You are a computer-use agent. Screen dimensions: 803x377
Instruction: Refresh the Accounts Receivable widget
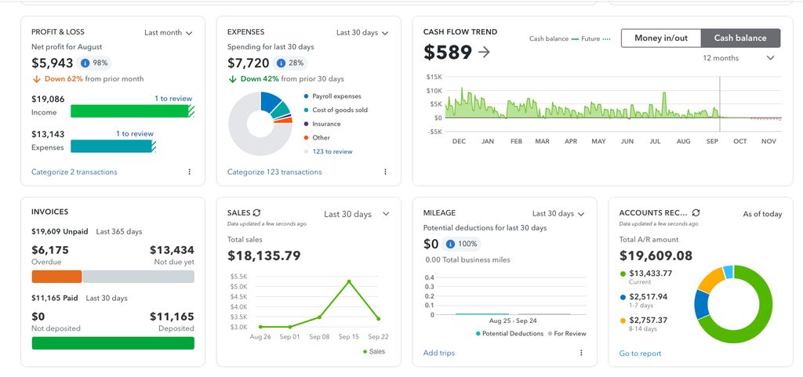tap(696, 212)
